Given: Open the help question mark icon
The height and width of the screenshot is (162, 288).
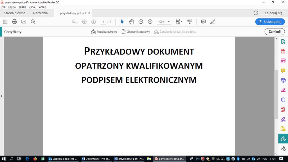Looking at the screenshot, I should pyautogui.click(x=256, y=13).
